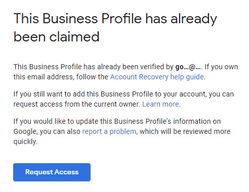Click the word 'quickly' in the last paragraph

pos(25,141)
